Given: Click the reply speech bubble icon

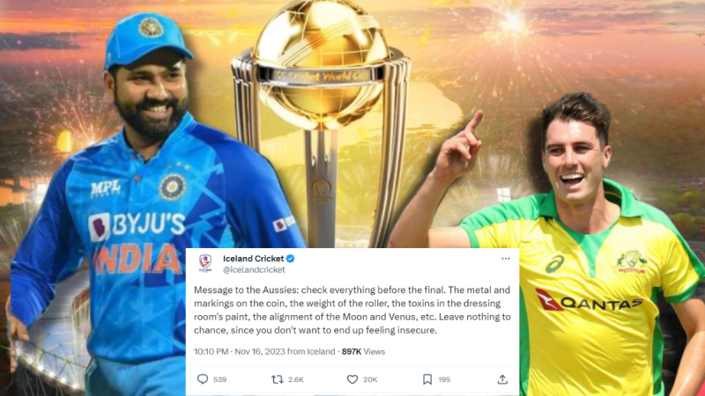Looking at the screenshot, I should tap(203, 379).
